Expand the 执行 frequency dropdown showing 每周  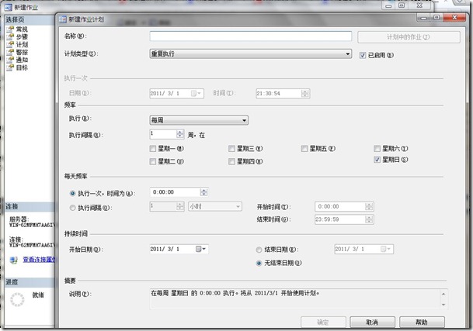click(x=198, y=120)
